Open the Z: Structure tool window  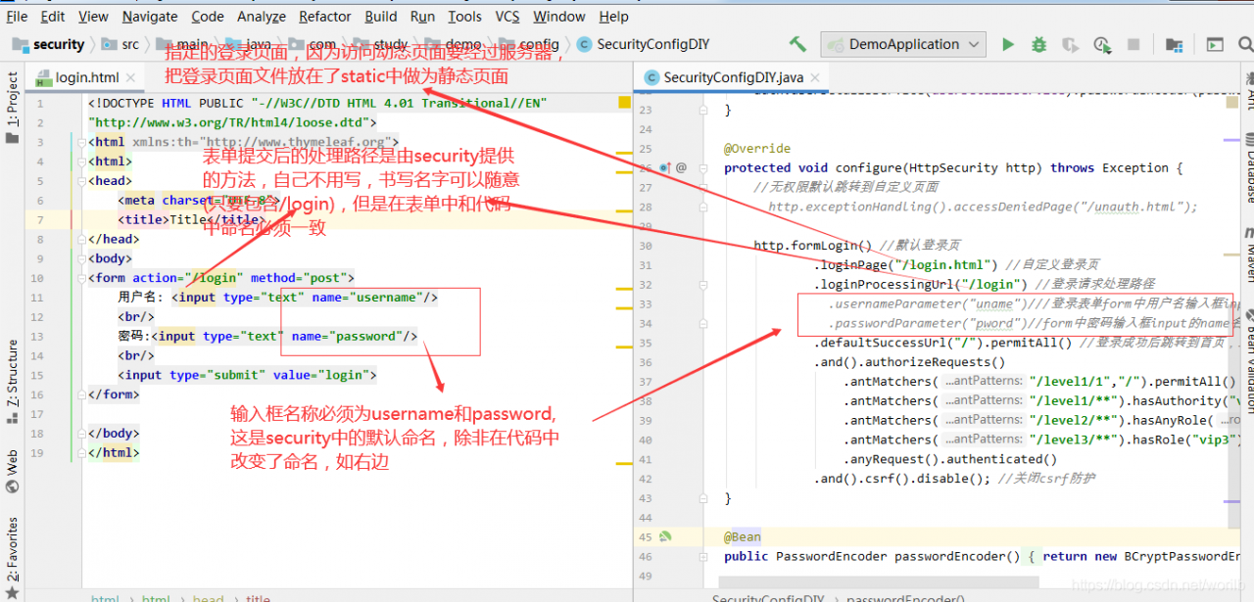click(x=12, y=382)
